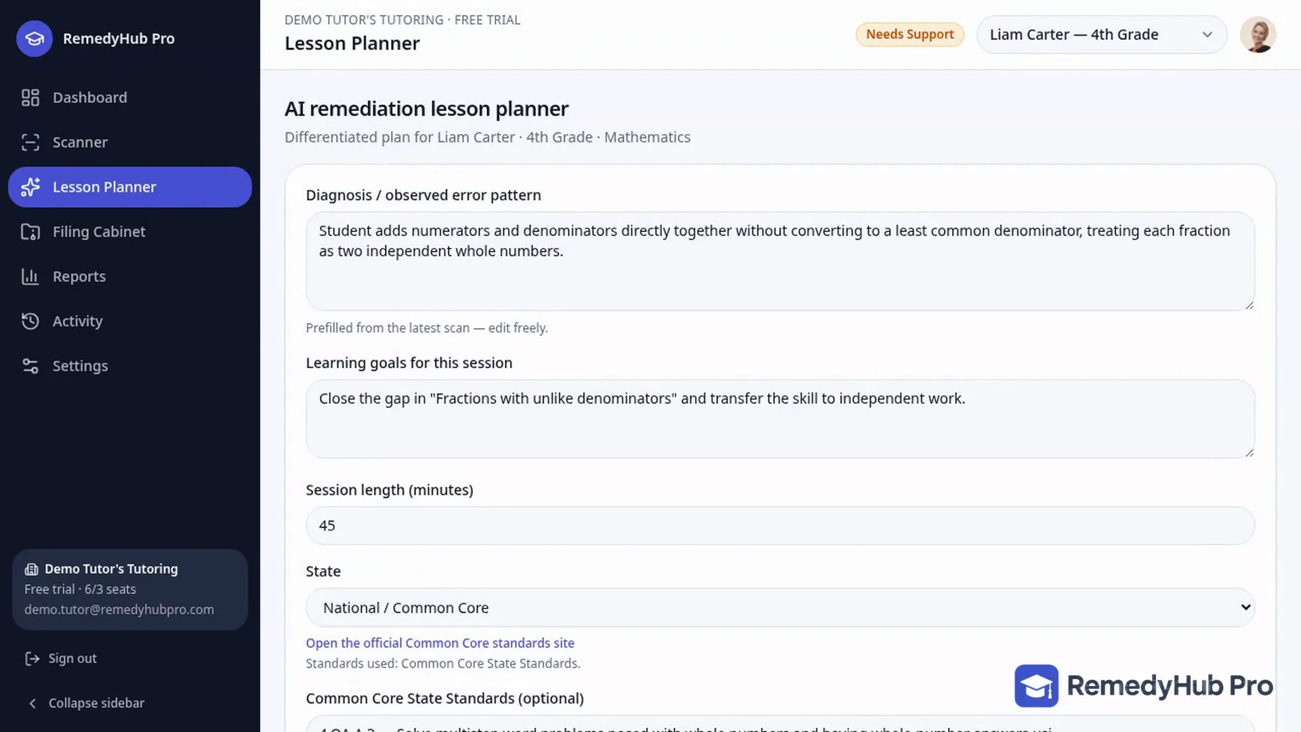The height and width of the screenshot is (732, 1301).
Task: Open the official Common Core standards site link
Action: pos(440,643)
